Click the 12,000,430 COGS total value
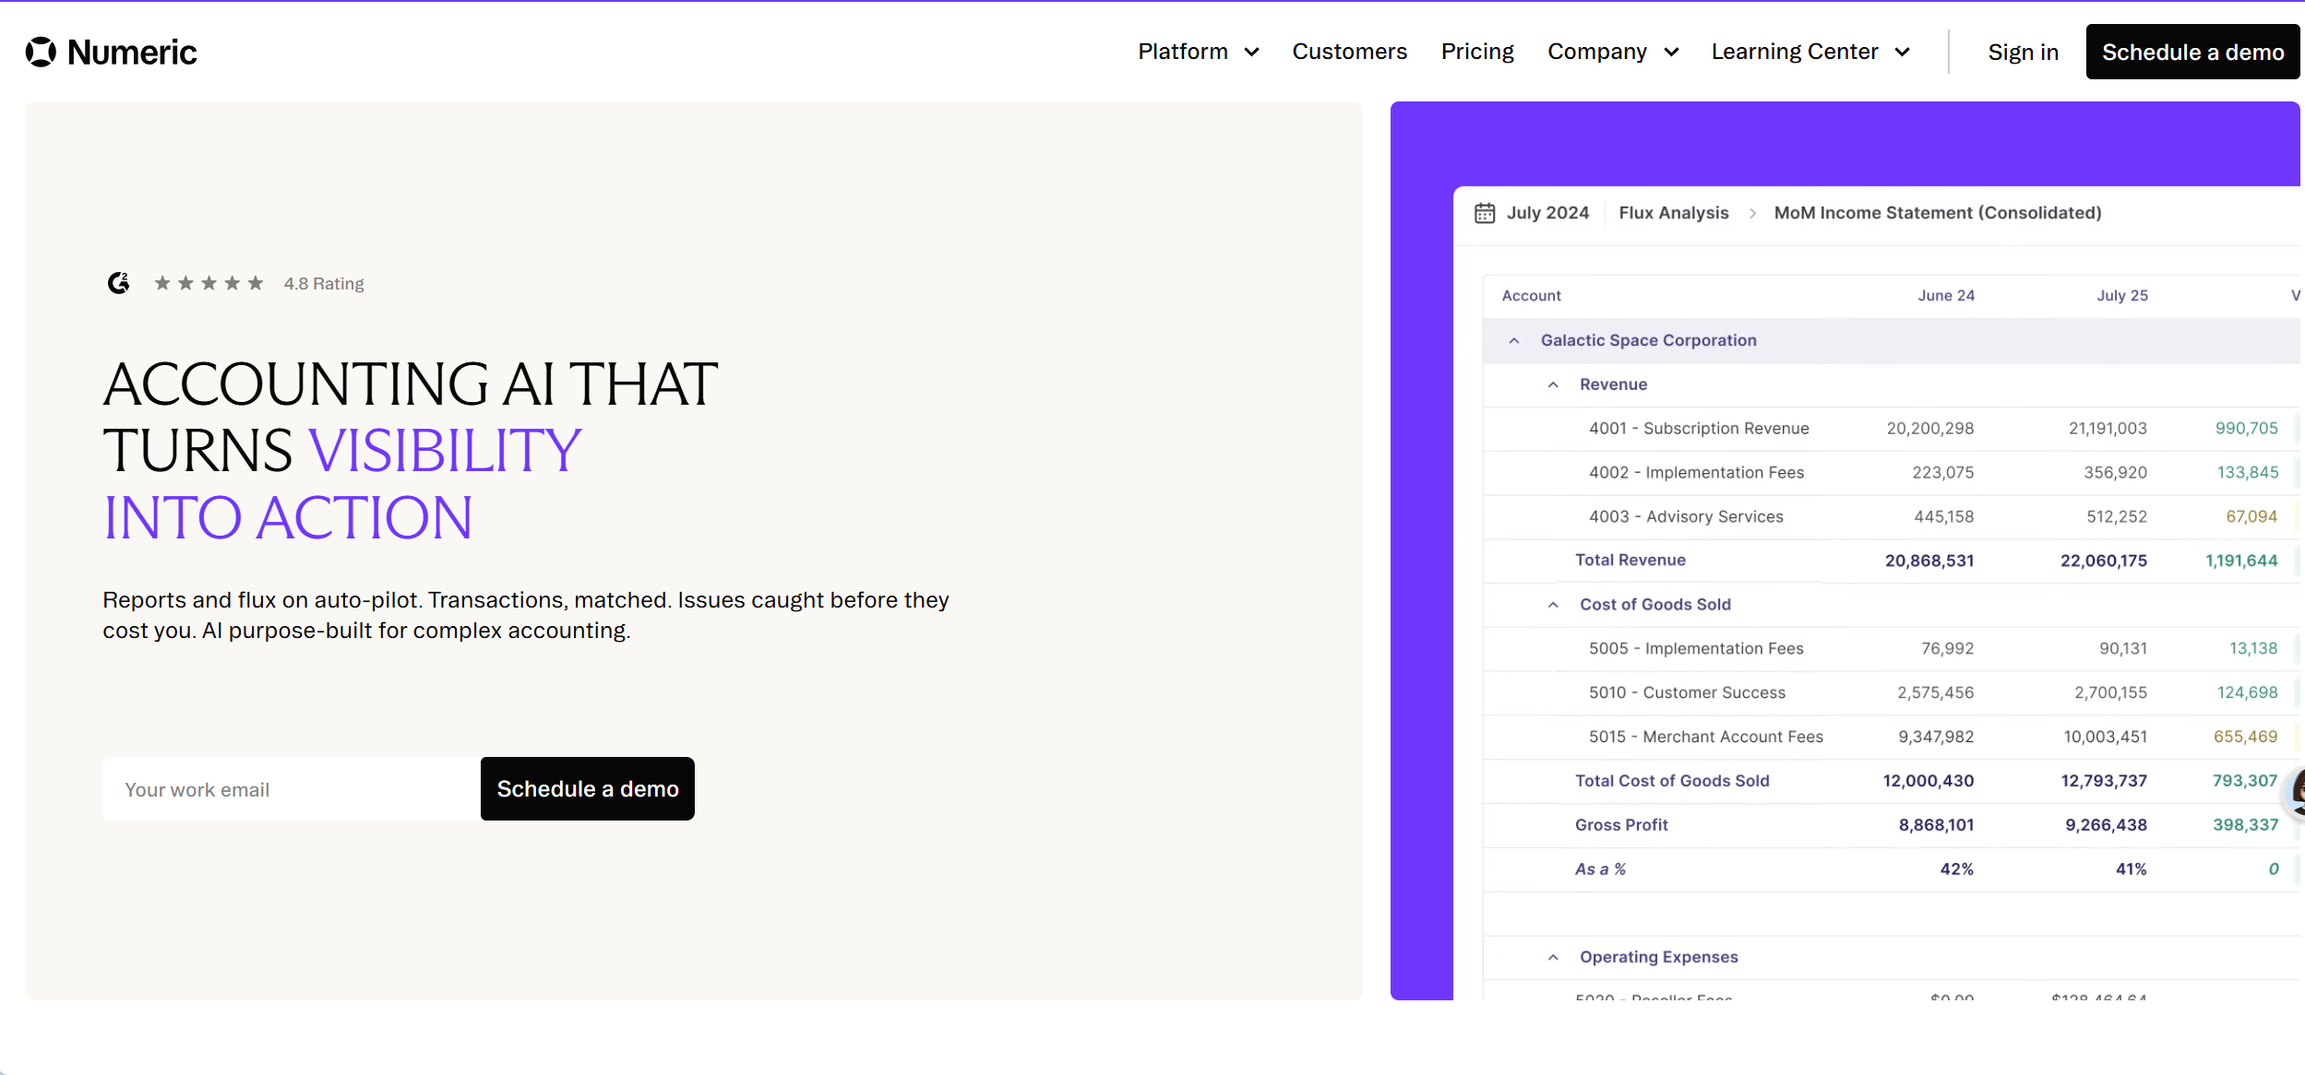This screenshot has width=2305, height=1075. pos(1929,781)
